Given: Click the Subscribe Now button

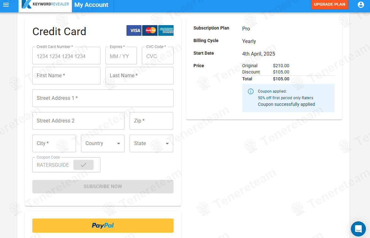Looking at the screenshot, I should 103,187.
